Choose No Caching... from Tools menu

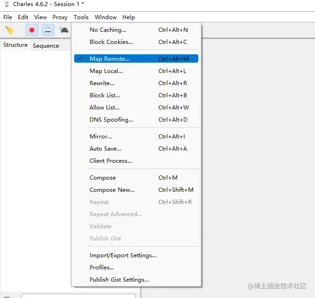[136, 30]
